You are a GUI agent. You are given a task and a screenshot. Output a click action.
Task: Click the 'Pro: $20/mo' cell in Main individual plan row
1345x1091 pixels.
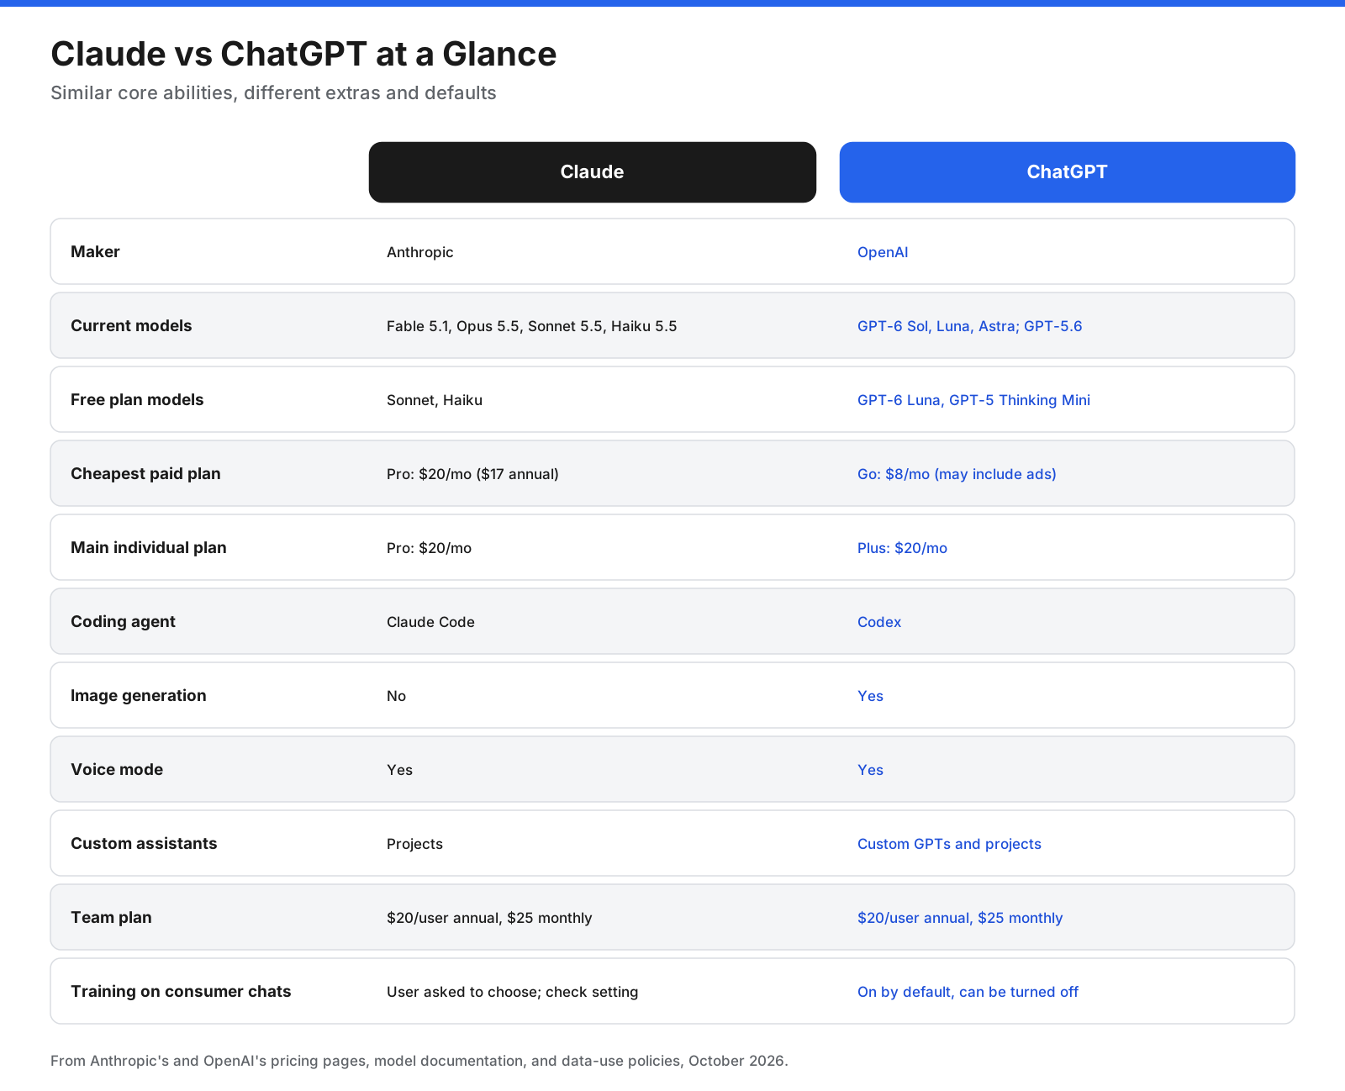(429, 548)
